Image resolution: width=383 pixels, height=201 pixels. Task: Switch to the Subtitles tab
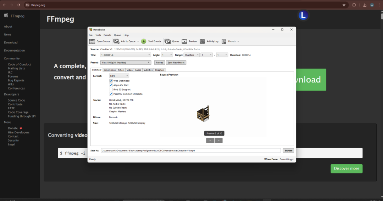pos(148,70)
